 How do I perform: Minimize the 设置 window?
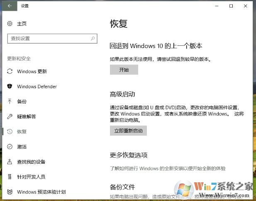pos(217,6)
